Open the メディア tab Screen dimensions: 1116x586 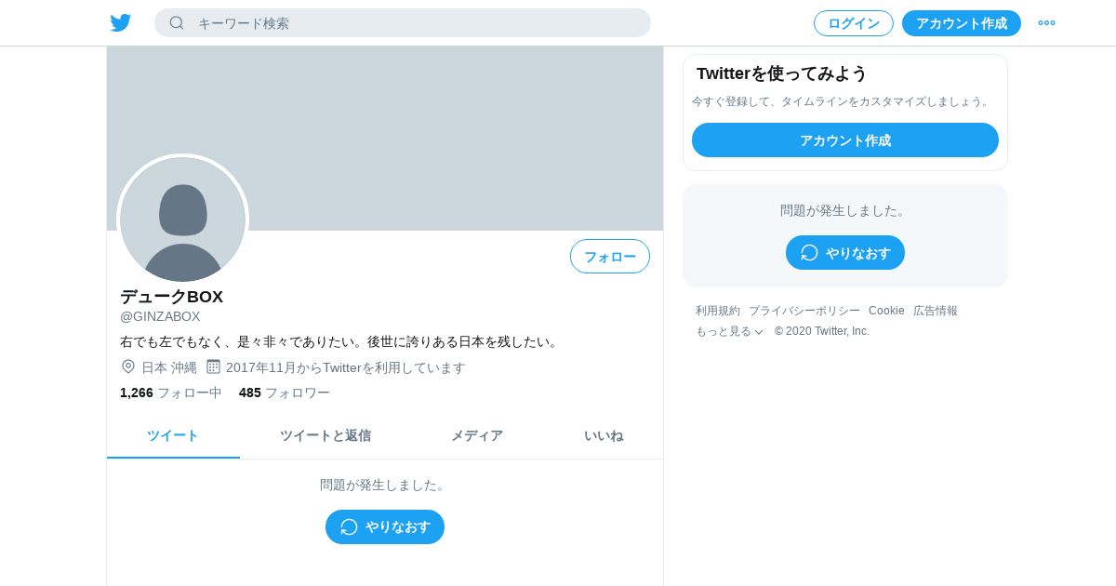(x=477, y=435)
